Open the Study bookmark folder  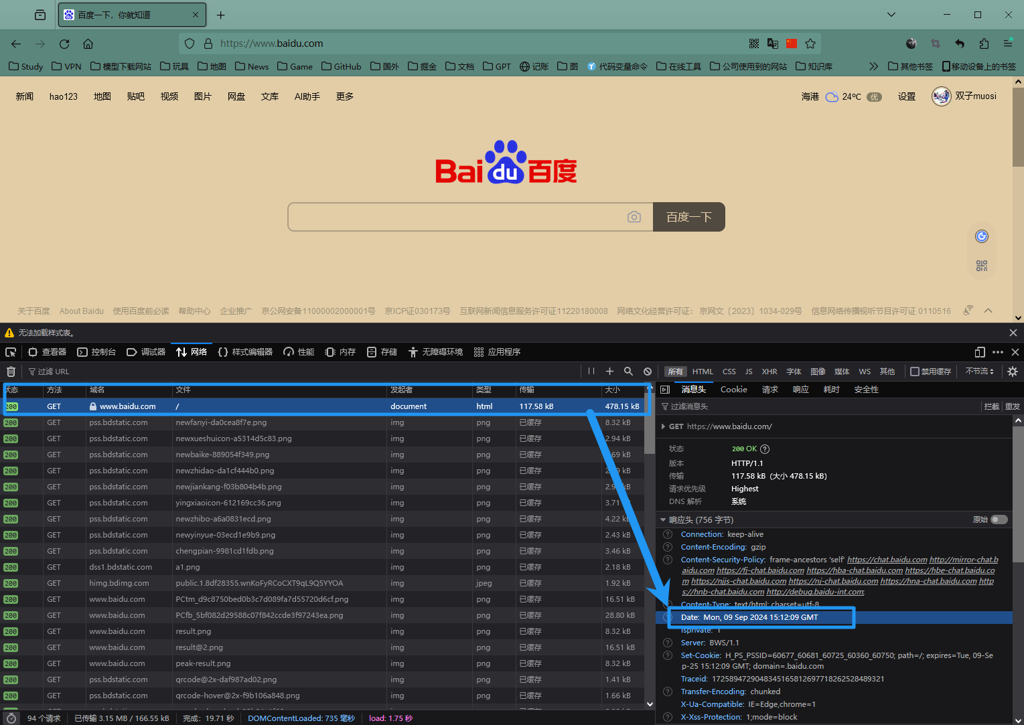[x=26, y=66]
